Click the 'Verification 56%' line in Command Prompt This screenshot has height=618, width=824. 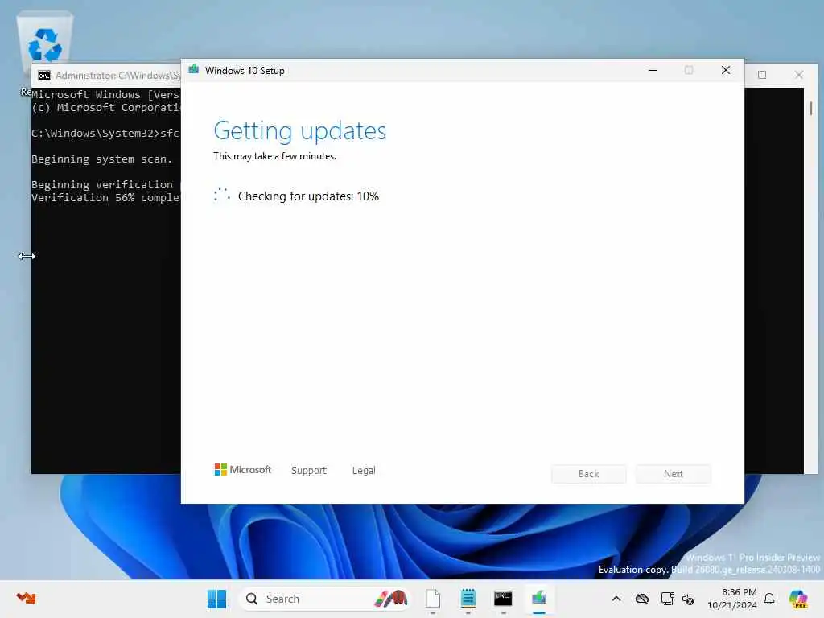point(105,198)
